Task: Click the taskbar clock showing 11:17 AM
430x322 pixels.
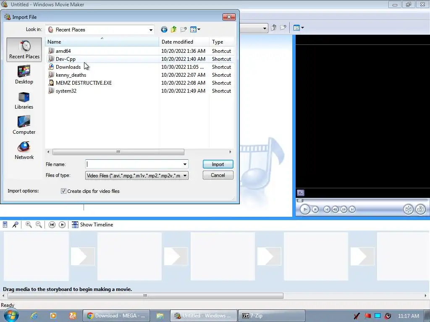Action: (409, 316)
